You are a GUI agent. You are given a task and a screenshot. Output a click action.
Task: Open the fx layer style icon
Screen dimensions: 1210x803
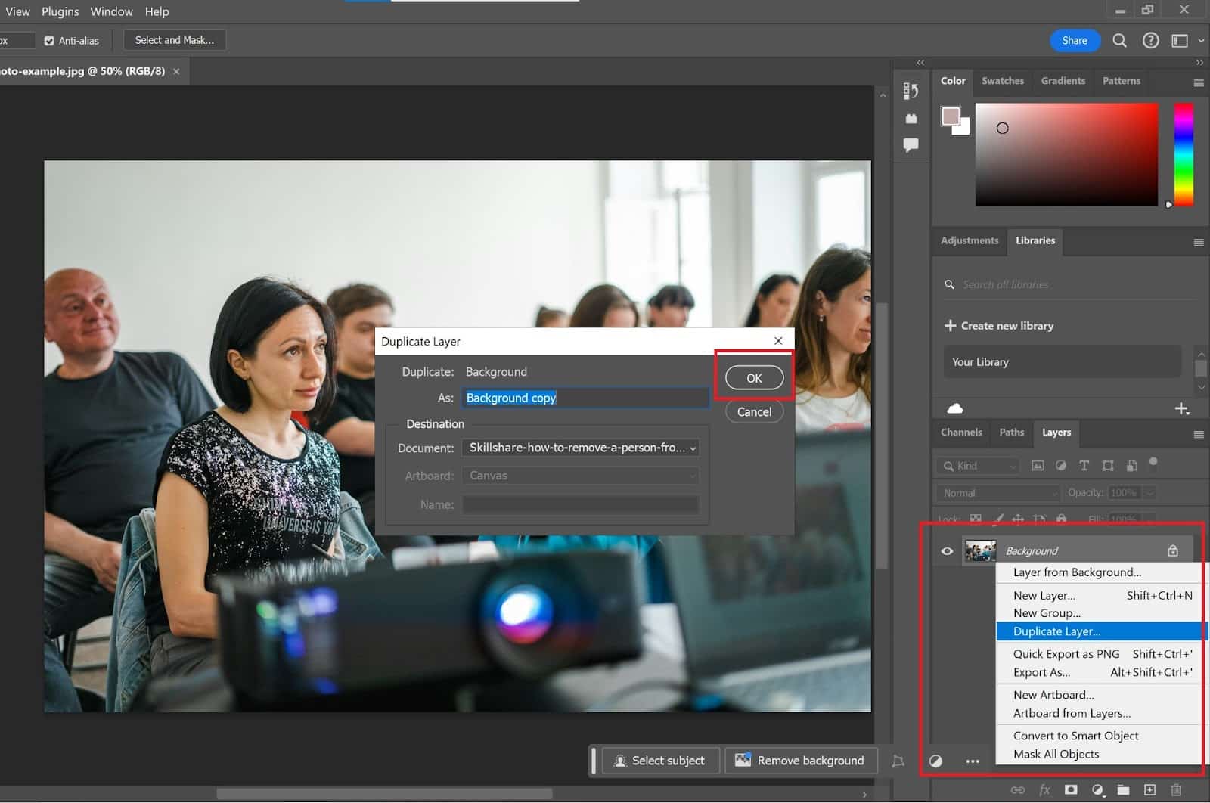1044,790
